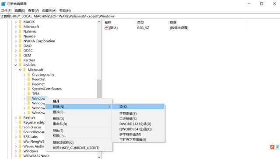Click the input method tray icon
The width and height of the screenshot is (280, 159).
(272, 147)
